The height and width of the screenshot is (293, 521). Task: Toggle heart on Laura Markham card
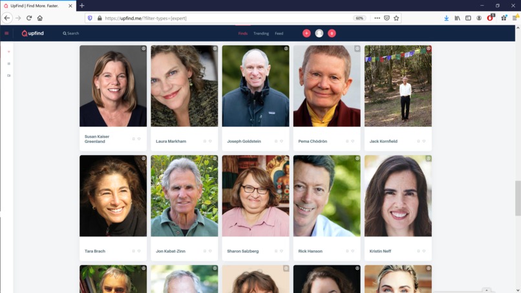pyautogui.click(x=210, y=141)
